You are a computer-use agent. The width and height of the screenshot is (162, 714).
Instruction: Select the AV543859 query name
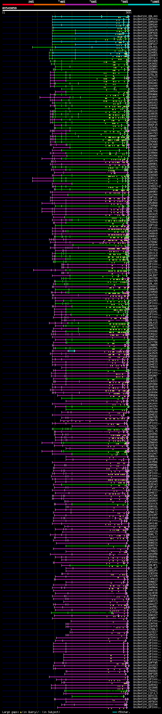click(9, 8)
